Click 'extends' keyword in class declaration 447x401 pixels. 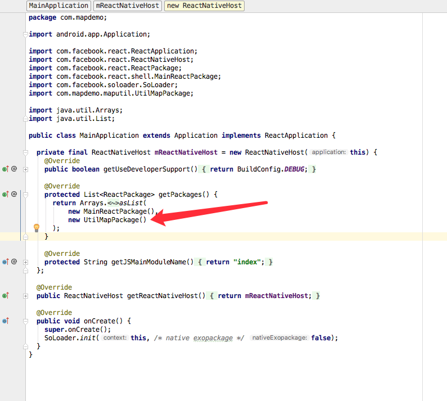156,136
